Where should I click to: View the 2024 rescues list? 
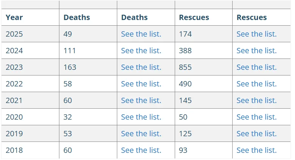point(256,51)
